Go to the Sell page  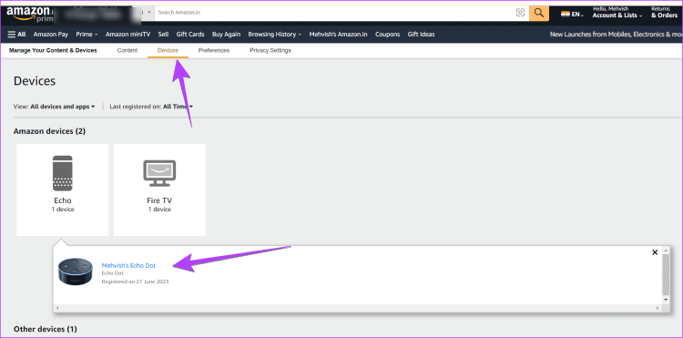[x=163, y=35]
